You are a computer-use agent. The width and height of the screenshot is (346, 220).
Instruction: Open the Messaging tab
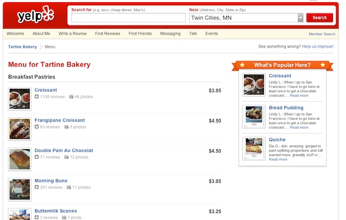pos(170,34)
